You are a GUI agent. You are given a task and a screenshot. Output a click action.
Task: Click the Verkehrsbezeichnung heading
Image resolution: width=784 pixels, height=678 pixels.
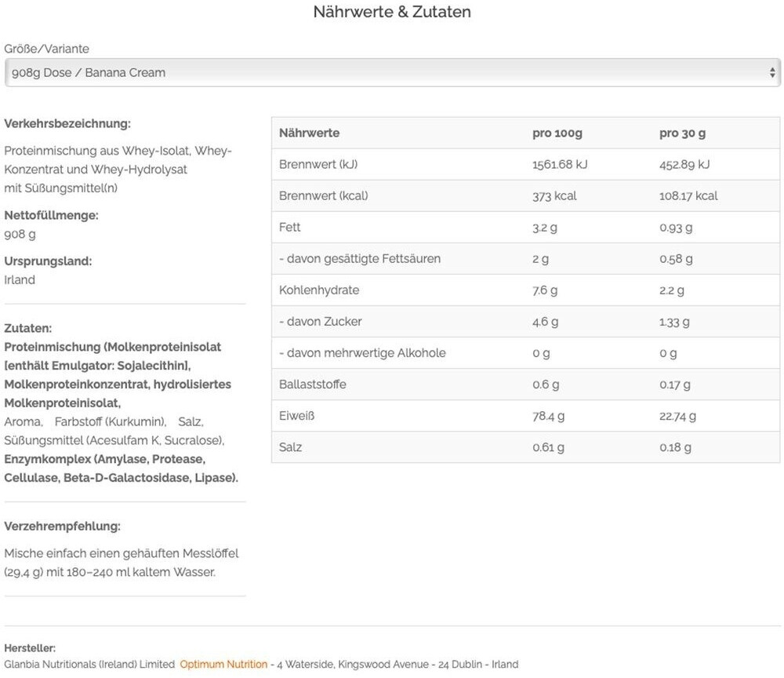(x=67, y=124)
